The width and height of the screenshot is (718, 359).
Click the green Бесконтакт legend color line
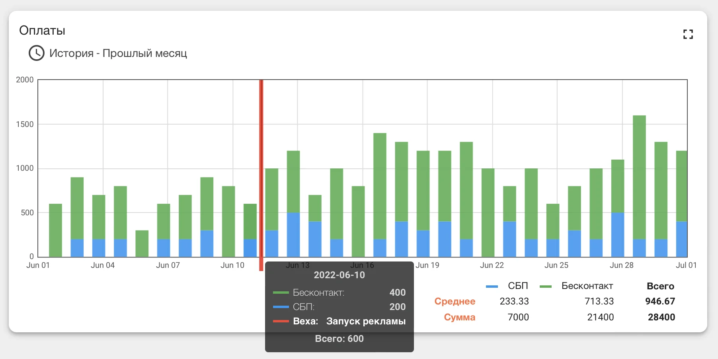[x=546, y=287]
